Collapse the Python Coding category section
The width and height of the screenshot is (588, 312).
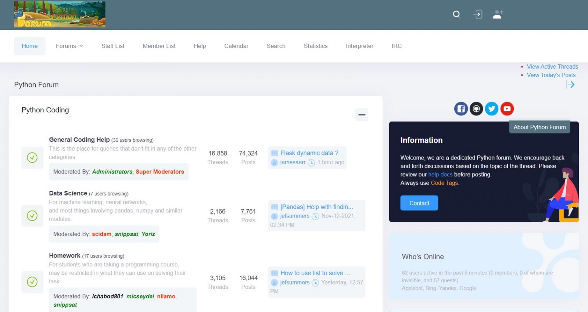point(362,115)
